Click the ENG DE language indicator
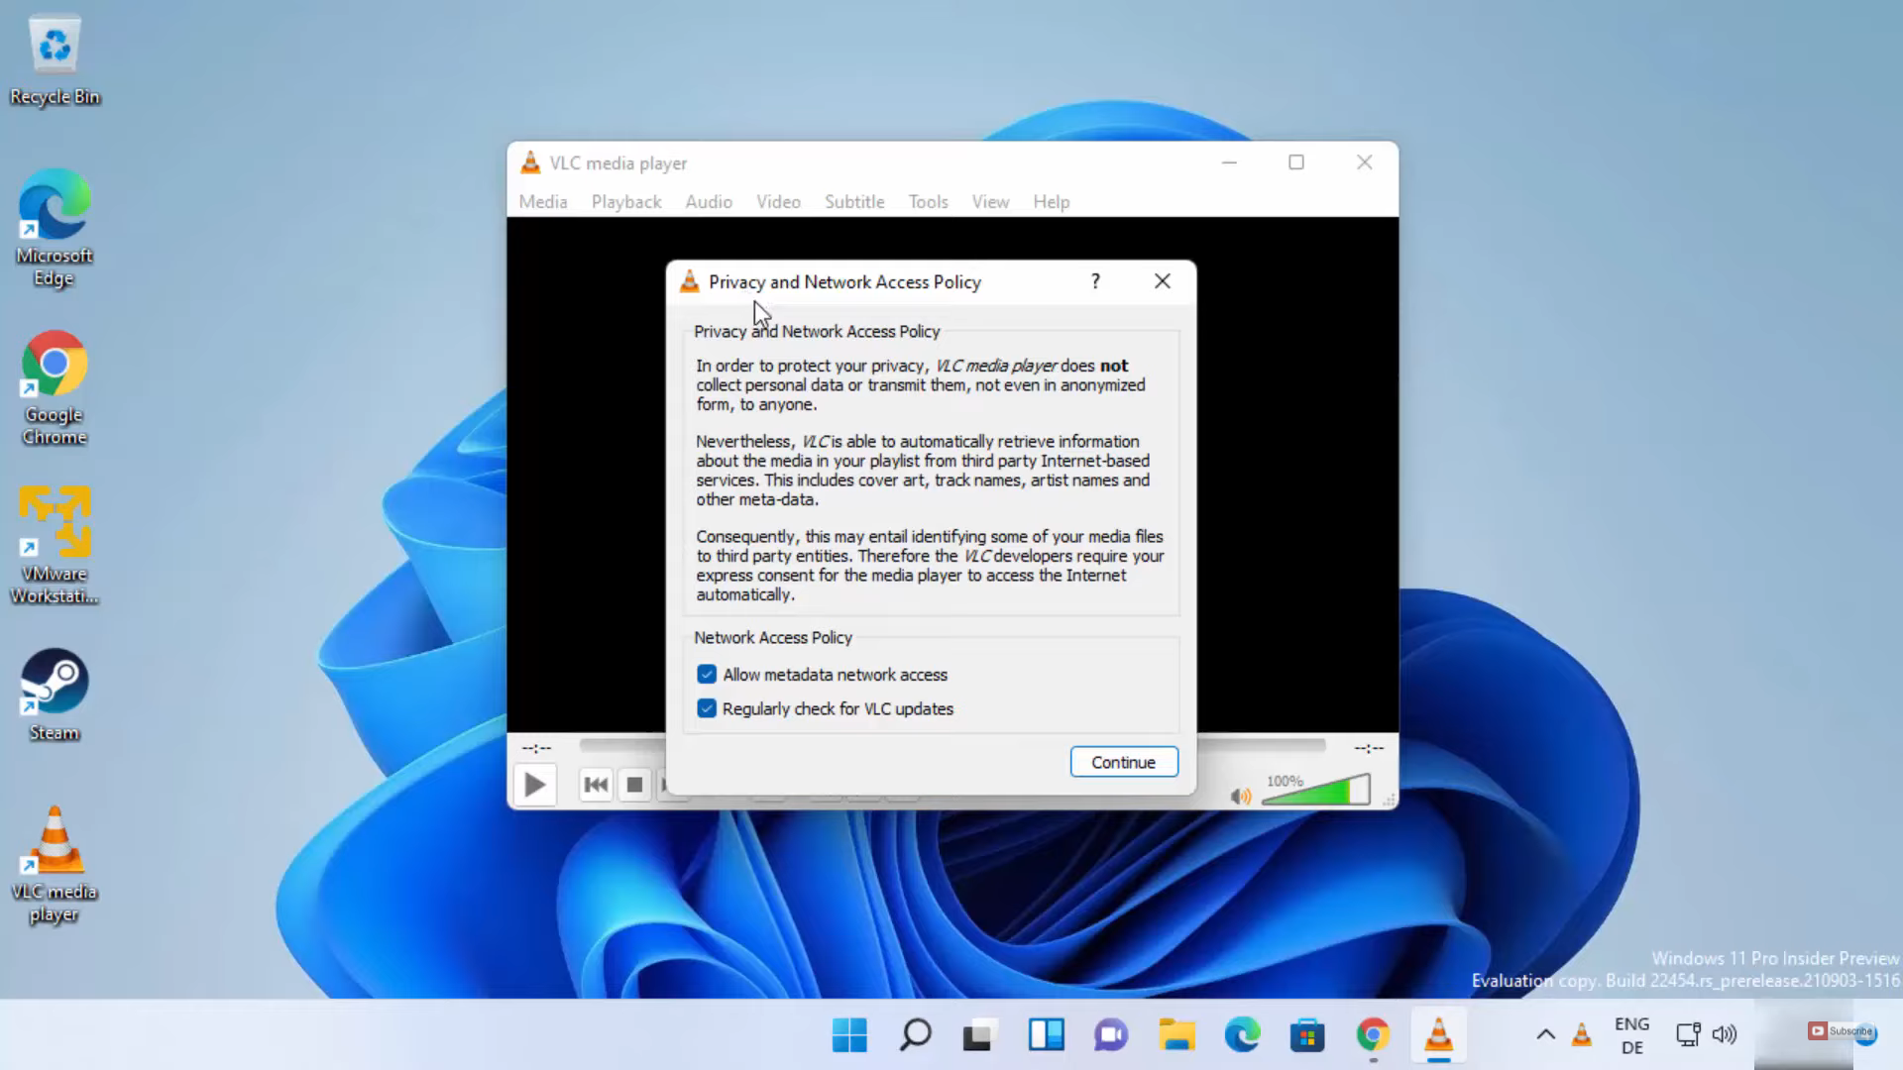Viewport: 1903px width, 1070px height. coord(1631,1035)
